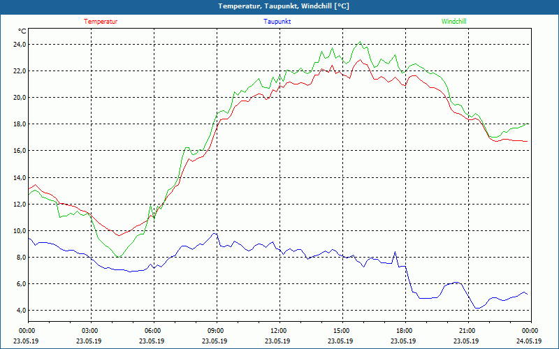Click the 09:00 time axis label
Screen dimensions: 559x349
click(217, 331)
